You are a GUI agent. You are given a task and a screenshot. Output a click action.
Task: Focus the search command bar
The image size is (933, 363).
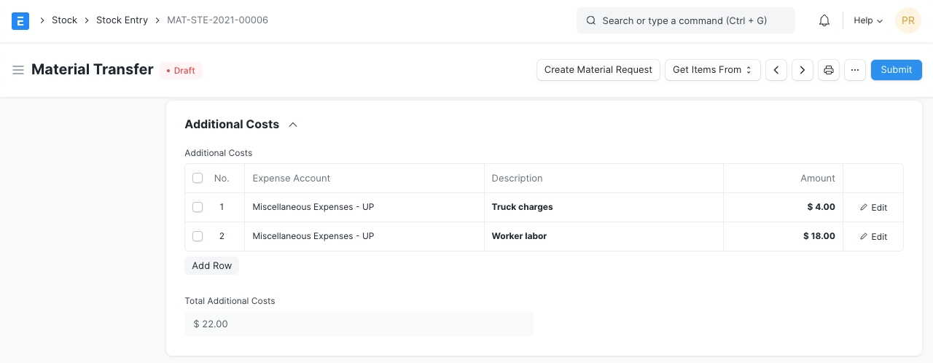tap(685, 20)
